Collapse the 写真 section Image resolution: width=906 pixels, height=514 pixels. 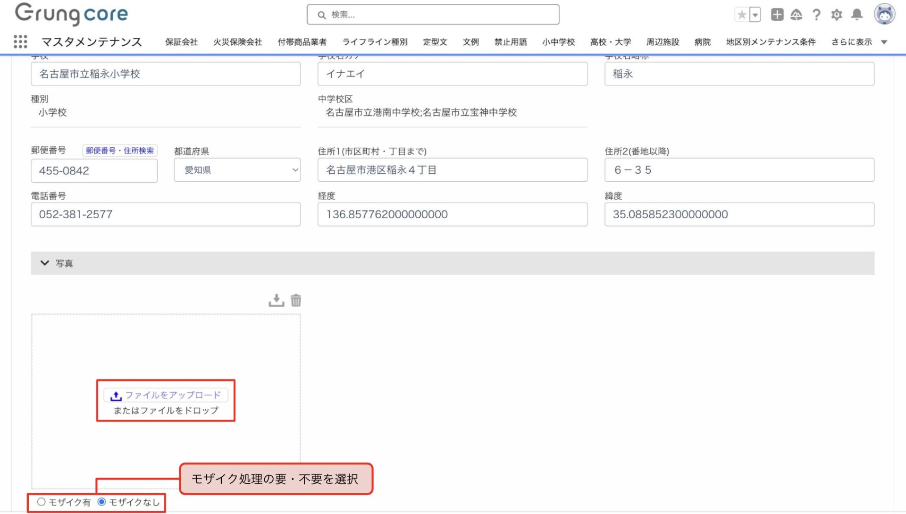pos(45,263)
